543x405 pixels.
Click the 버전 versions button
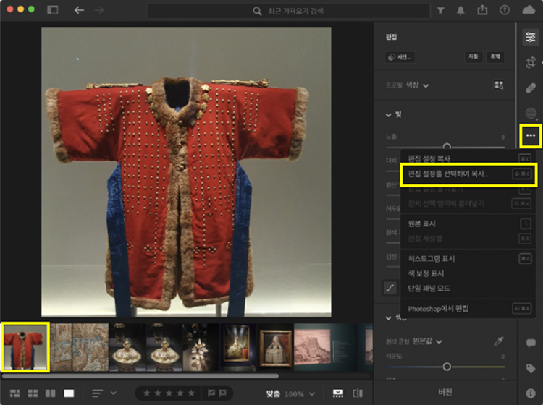[x=445, y=393]
